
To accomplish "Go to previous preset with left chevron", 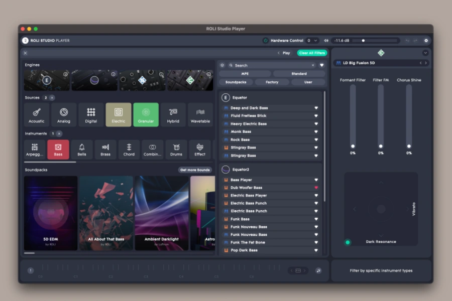I will point(420,63).
